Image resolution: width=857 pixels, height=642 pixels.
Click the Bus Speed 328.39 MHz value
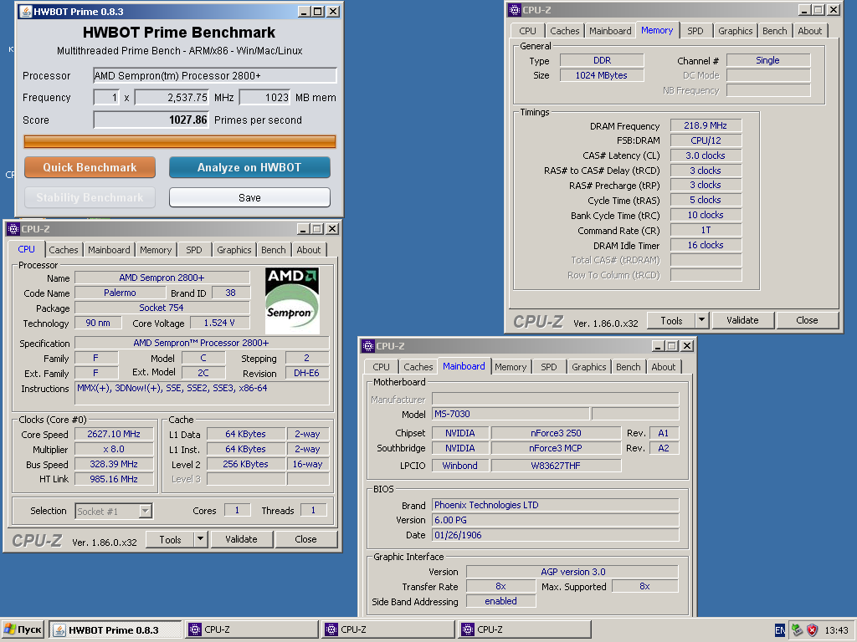114,464
